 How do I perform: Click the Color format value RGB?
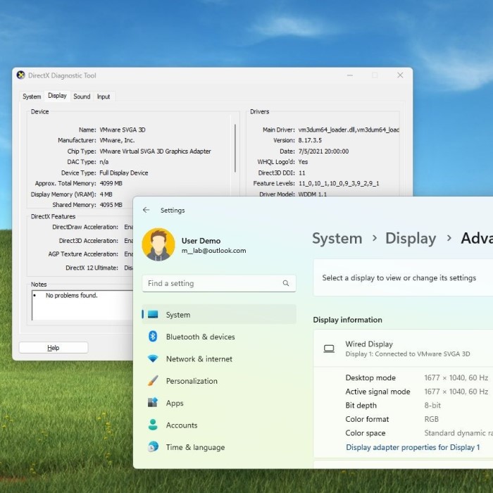pos(431,419)
